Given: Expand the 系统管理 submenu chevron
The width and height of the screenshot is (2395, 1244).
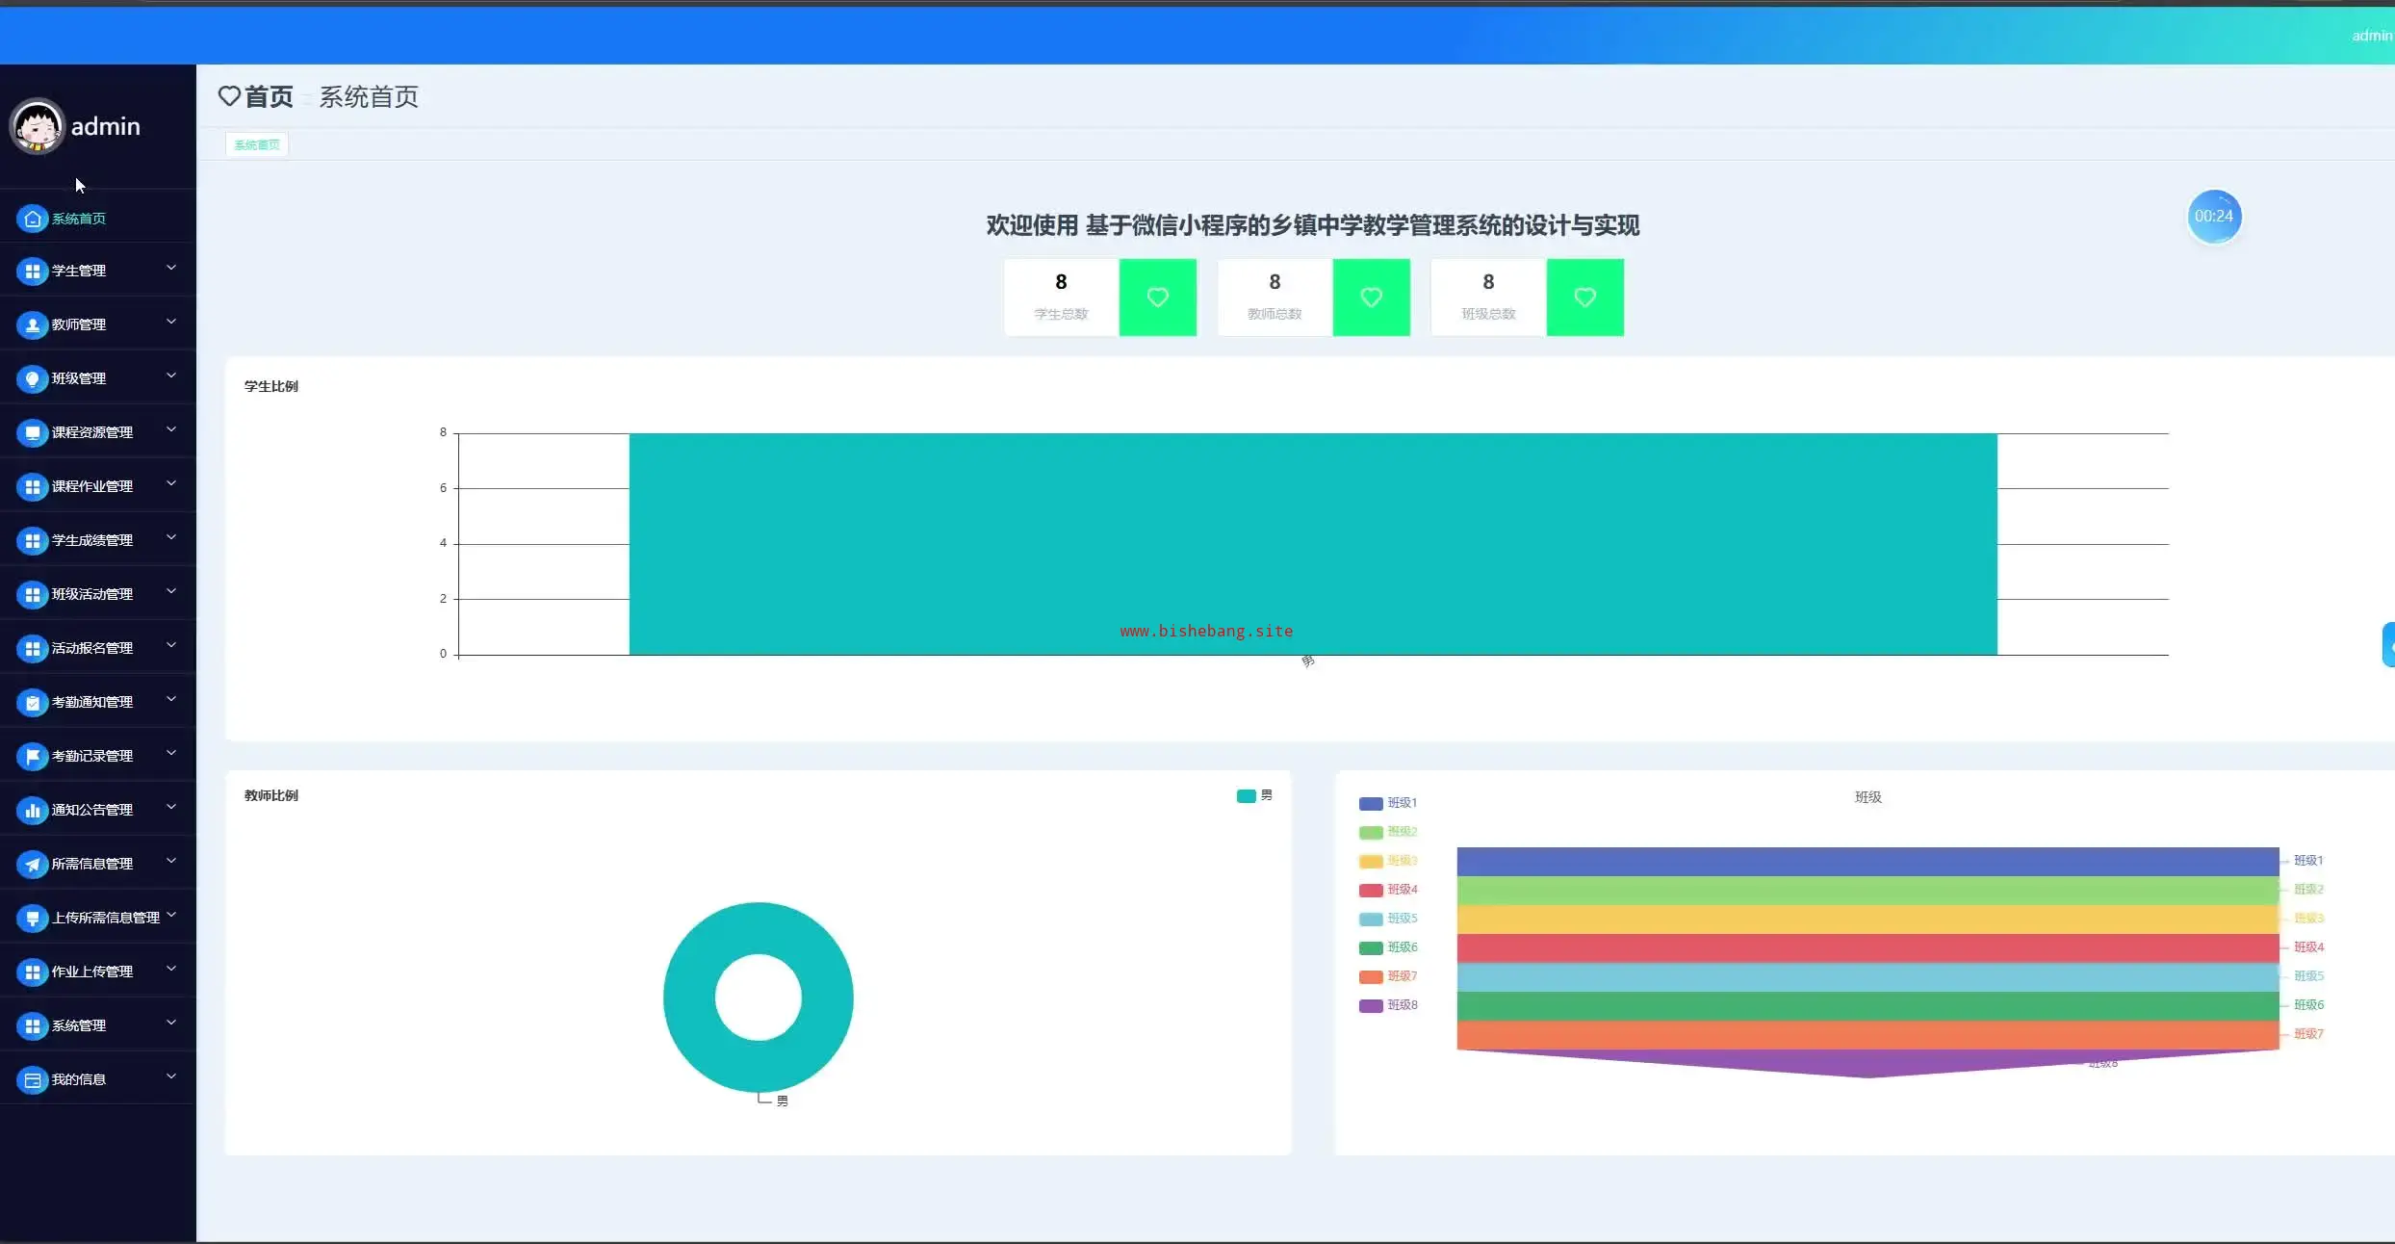Looking at the screenshot, I should [171, 1024].
